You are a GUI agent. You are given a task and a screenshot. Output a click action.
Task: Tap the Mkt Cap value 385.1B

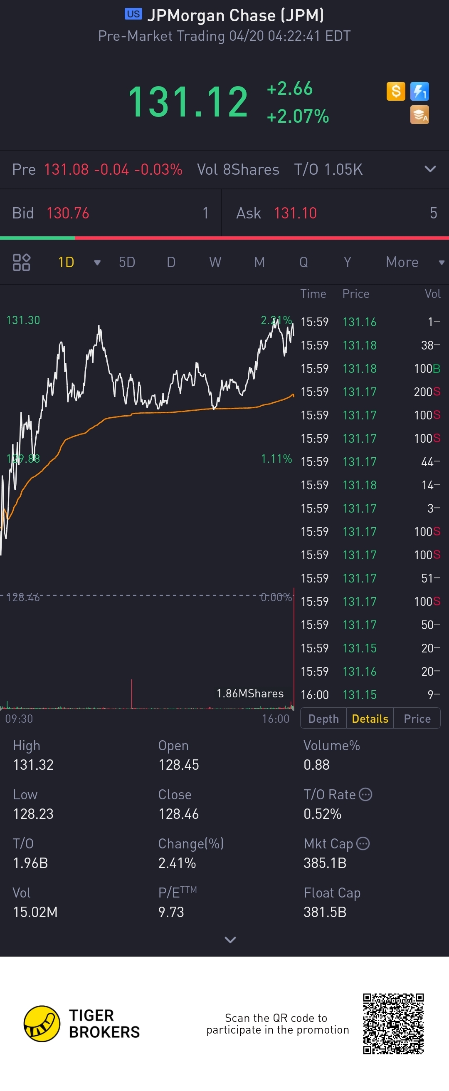click(x=325, y=863)
